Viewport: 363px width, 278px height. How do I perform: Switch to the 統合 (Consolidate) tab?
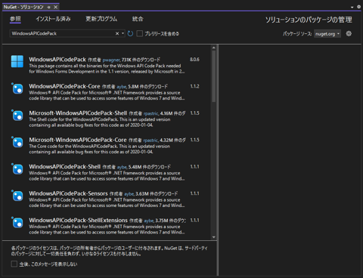tap(138, 19)
